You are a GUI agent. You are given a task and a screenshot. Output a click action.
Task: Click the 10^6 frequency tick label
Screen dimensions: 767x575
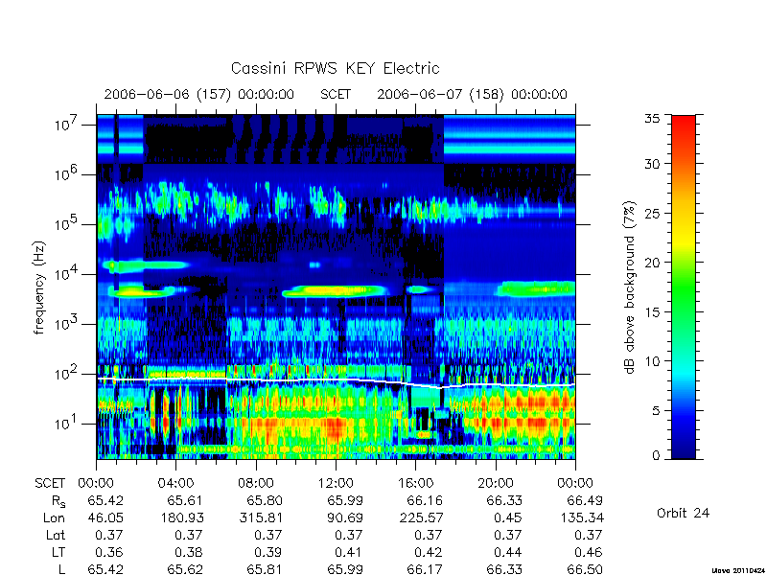click(x=67, y=174)
